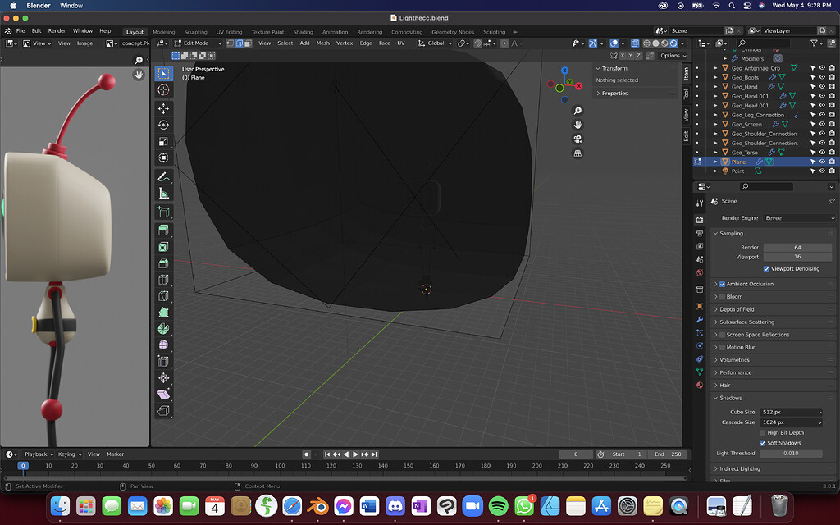Disable Geo_Torso in renders camera icon
The width and height of the screenshot is (840, 525).
[832, 153]
